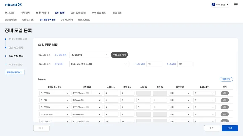Jump to step 제어 전문 설정
243x136 pixels.
click(x=15, y=64)
